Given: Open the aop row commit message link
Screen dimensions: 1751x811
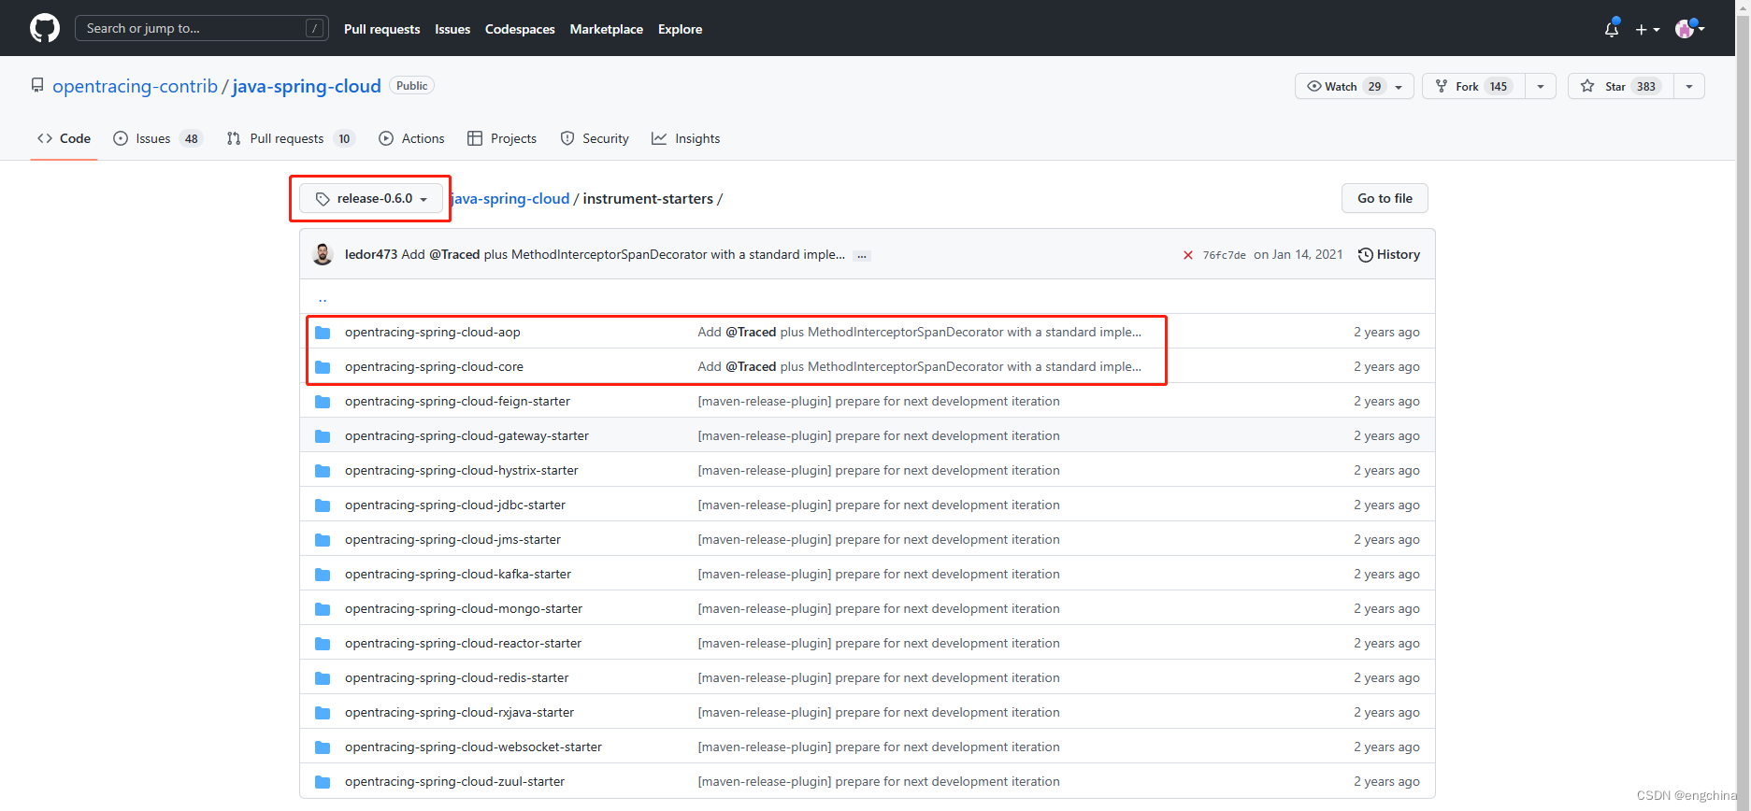Looking at the screenshot, I should pyautogui.click(x=920, y=332).
